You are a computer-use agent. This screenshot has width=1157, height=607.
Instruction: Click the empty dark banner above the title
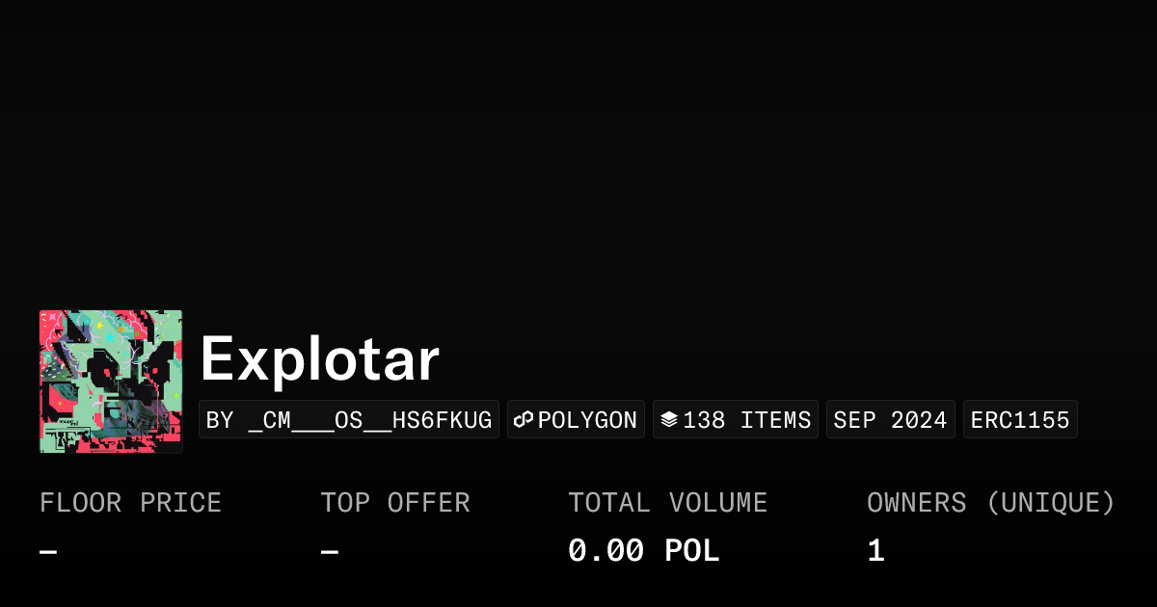(x=578, y=145)
